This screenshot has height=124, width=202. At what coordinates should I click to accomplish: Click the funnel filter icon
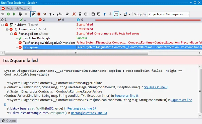point(50,14)
